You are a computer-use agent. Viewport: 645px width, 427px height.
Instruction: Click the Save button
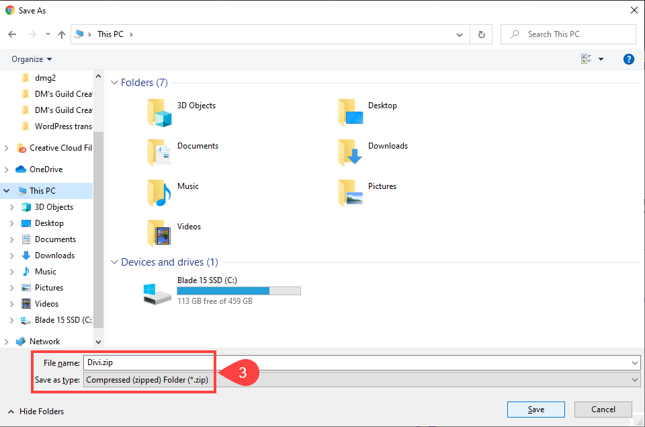(x=535, y=410)
